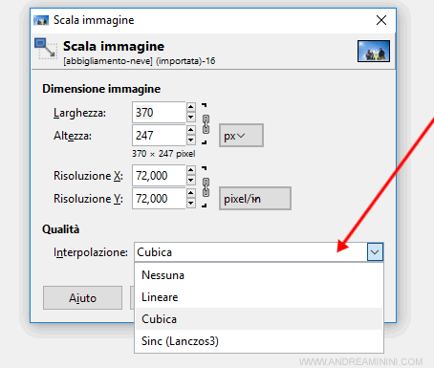The image size is (434, 368).
Task: Increase Altezza with up arrow
Action: [x=191, y=130]
